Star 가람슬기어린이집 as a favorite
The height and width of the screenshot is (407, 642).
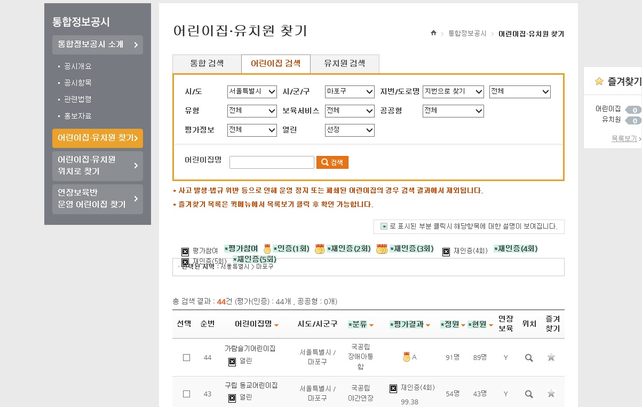click(551, 357)
